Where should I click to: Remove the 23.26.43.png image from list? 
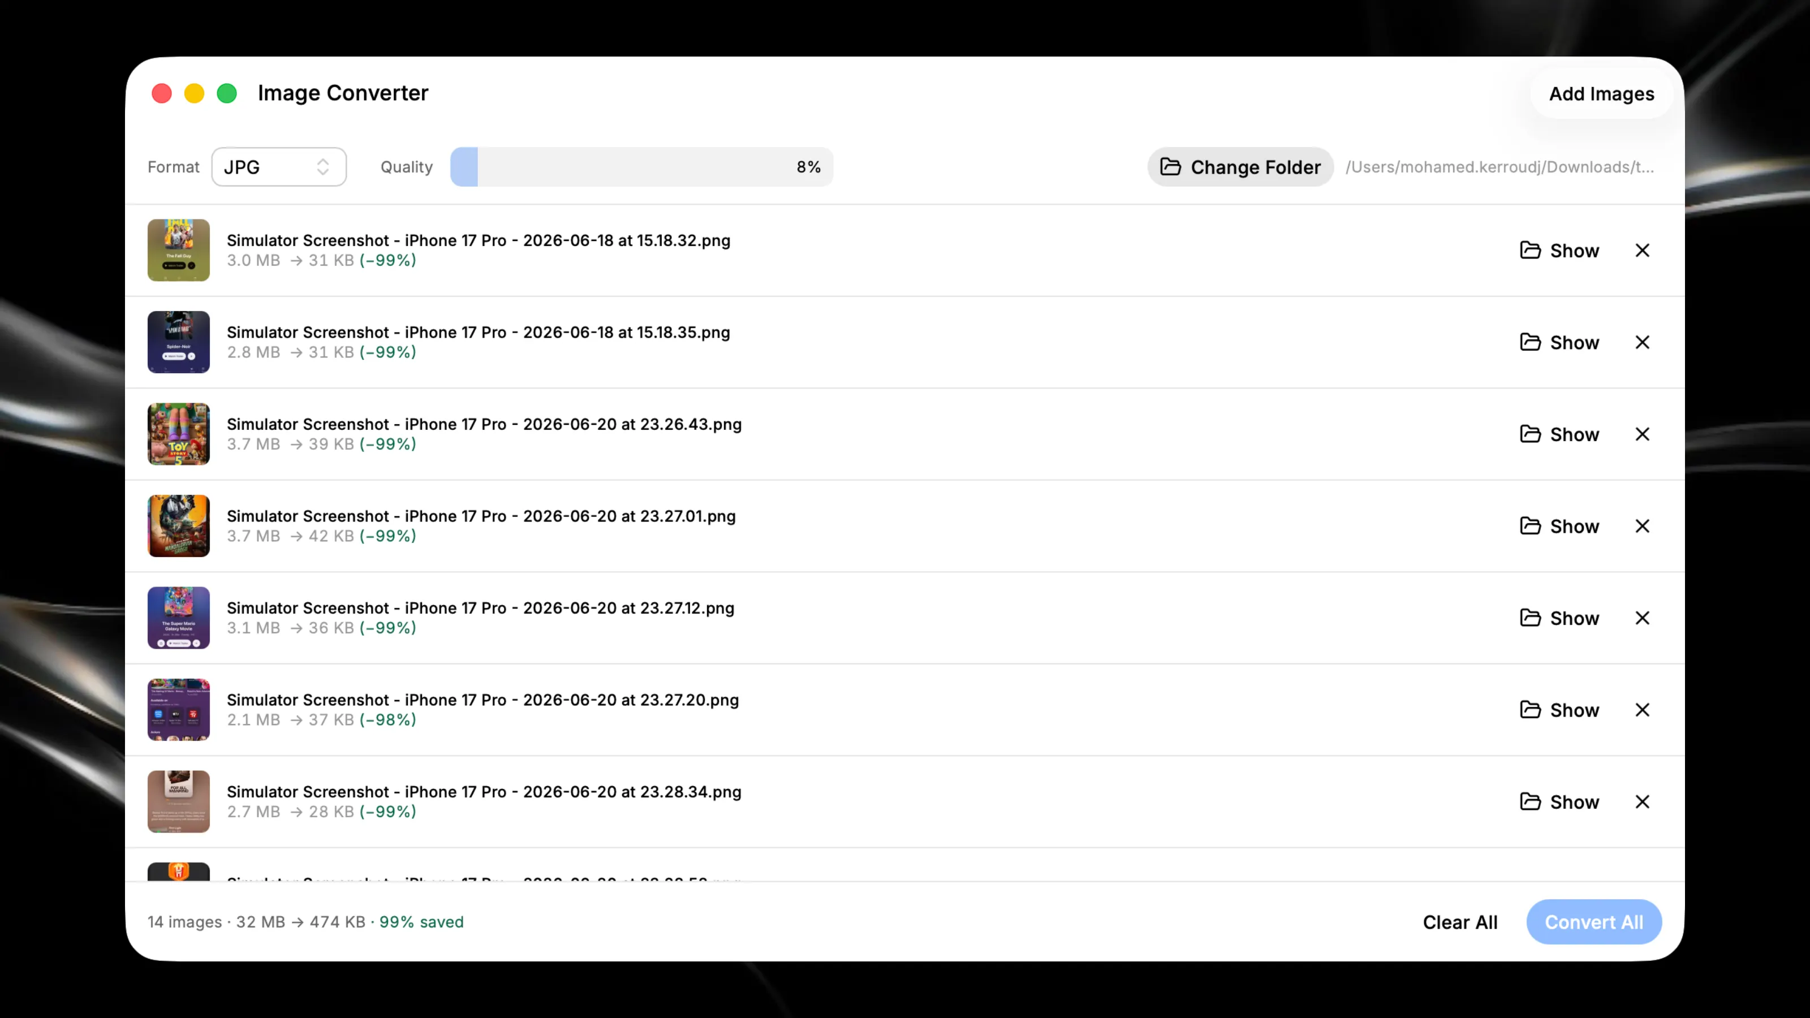pyautogui.click(x=1642, y=434)
